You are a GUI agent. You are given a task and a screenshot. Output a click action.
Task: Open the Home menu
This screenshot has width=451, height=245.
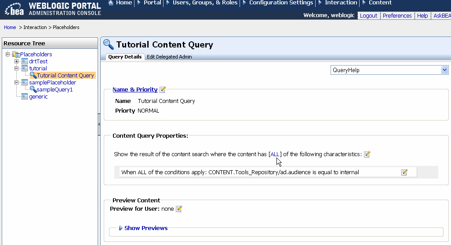coord(124,3)
